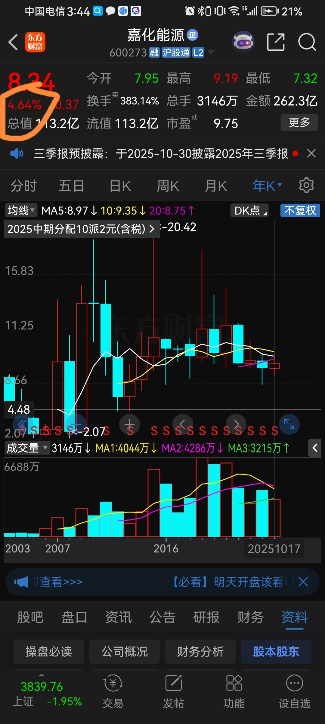Expand stock title dropdown triangle

[211, 52]
